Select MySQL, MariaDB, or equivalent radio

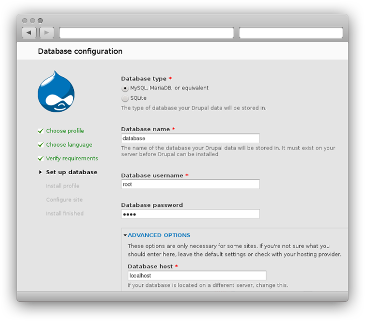click(125, 88)
